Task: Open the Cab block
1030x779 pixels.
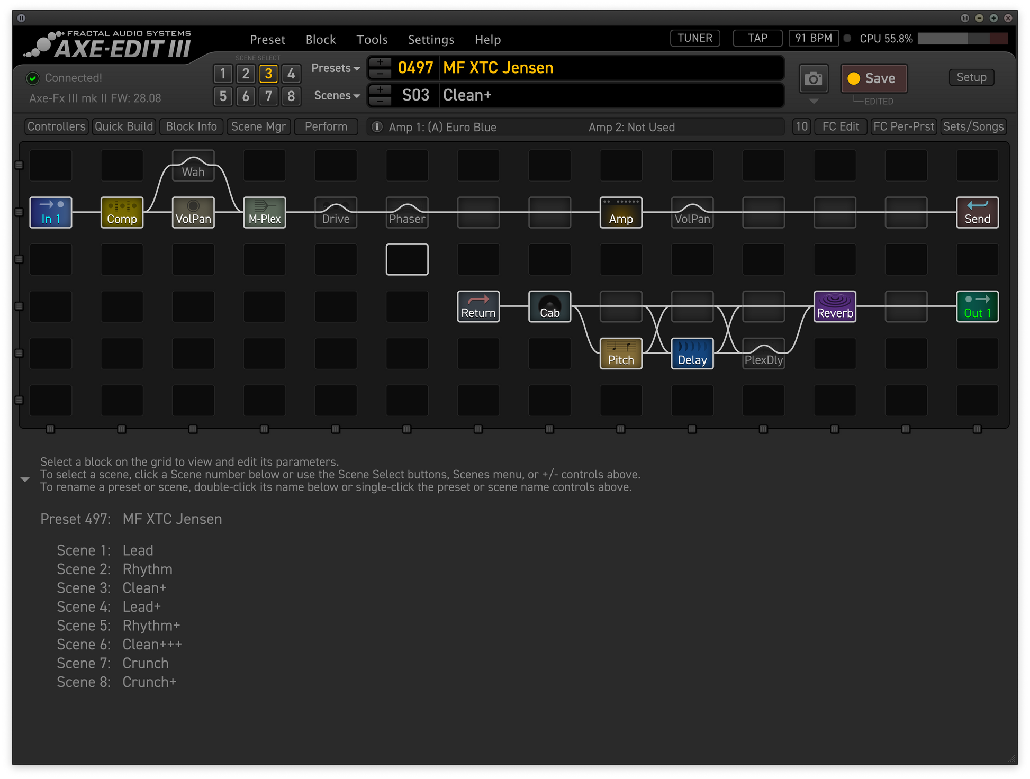Action: 549,306
